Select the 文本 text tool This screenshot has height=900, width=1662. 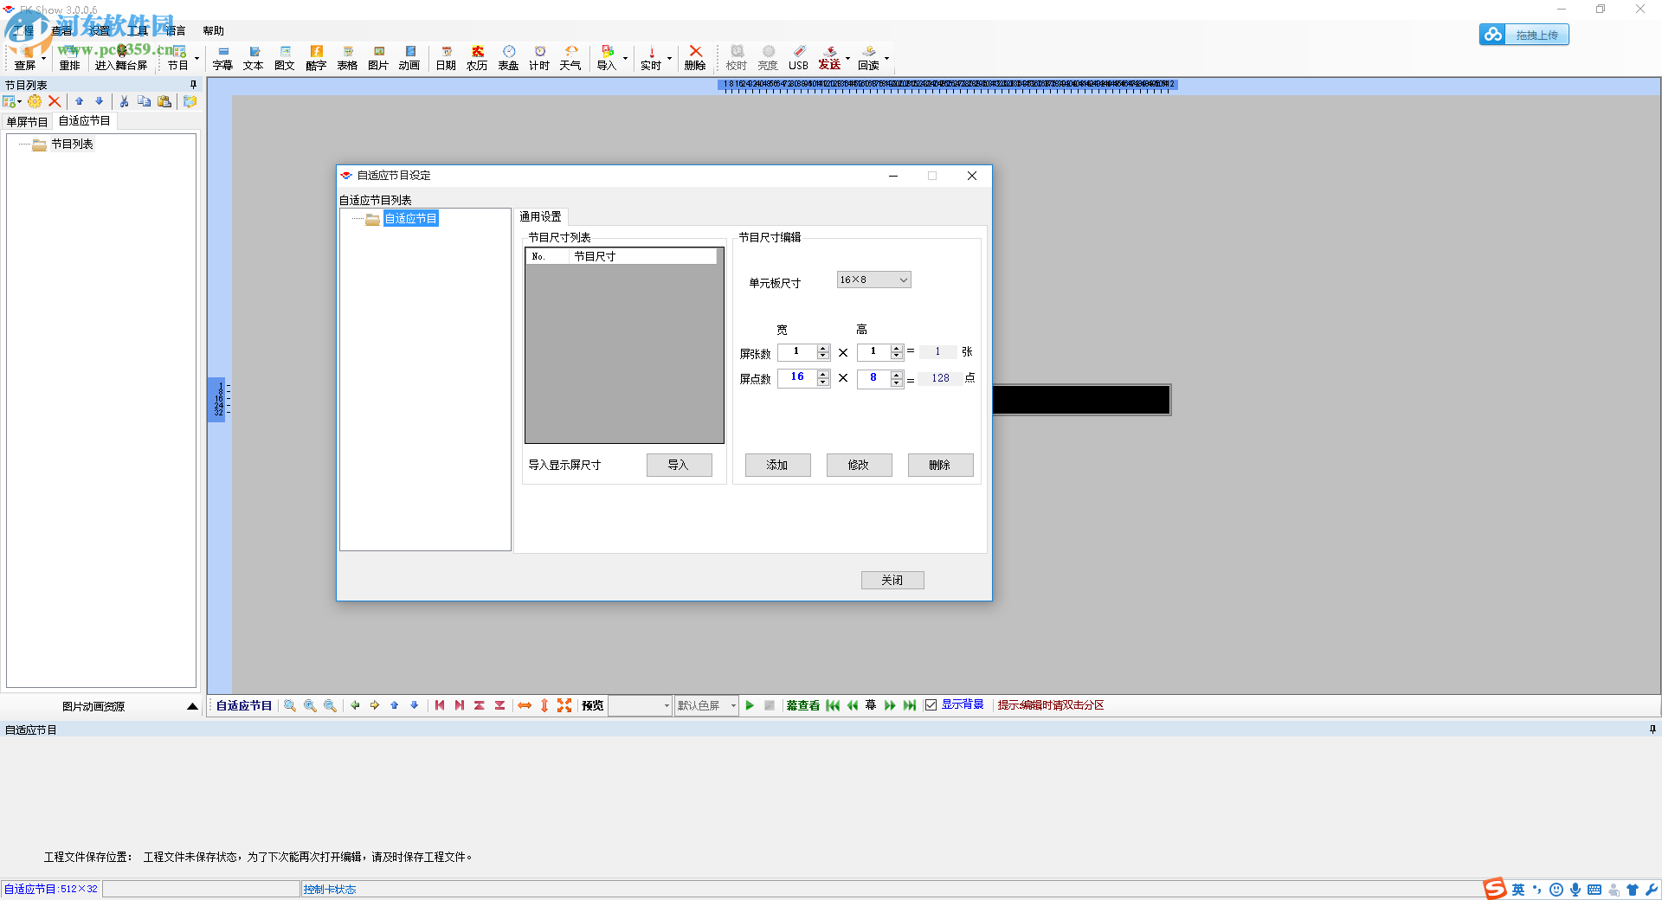coord(254,58)
